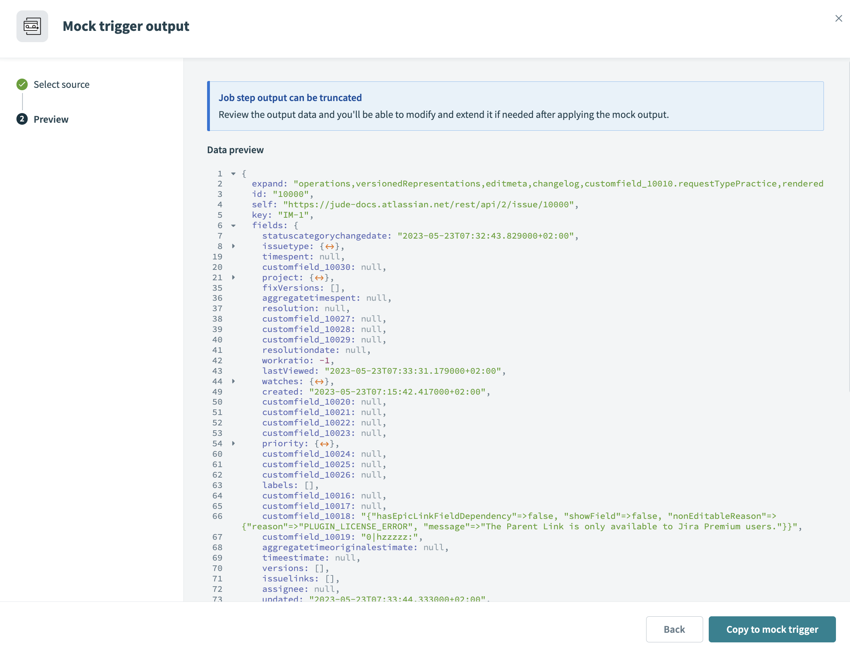850x652 pixels.
Task: Collapse the root object on line 1
Action: coord(233,174)
